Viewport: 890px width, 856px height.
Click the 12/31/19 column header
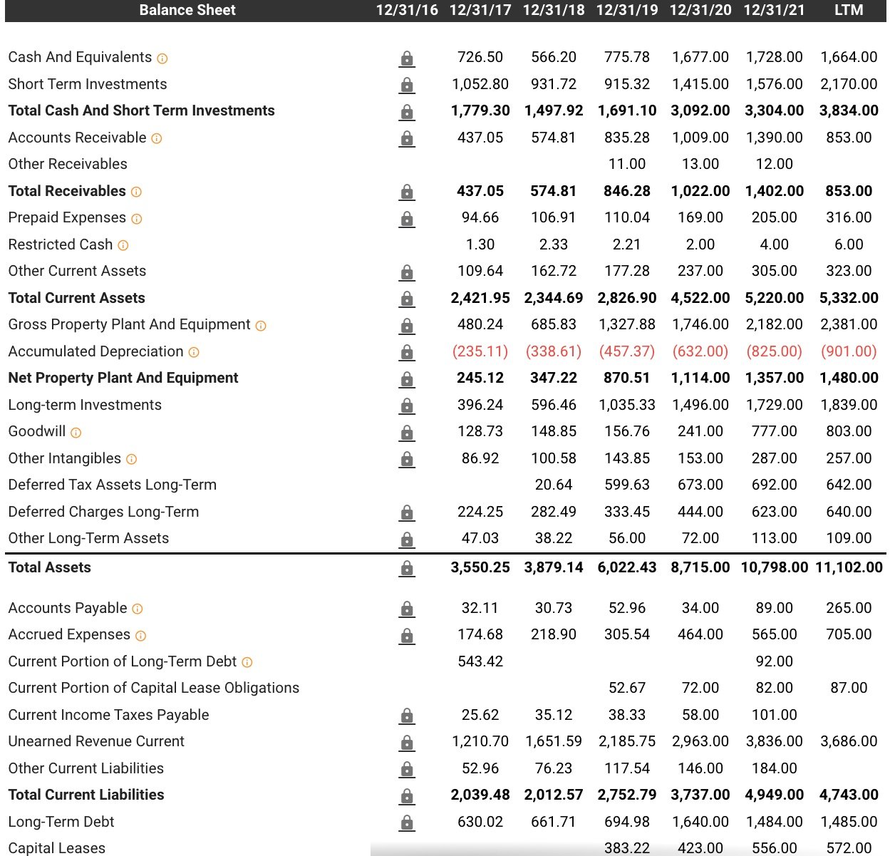pos(627,10)
